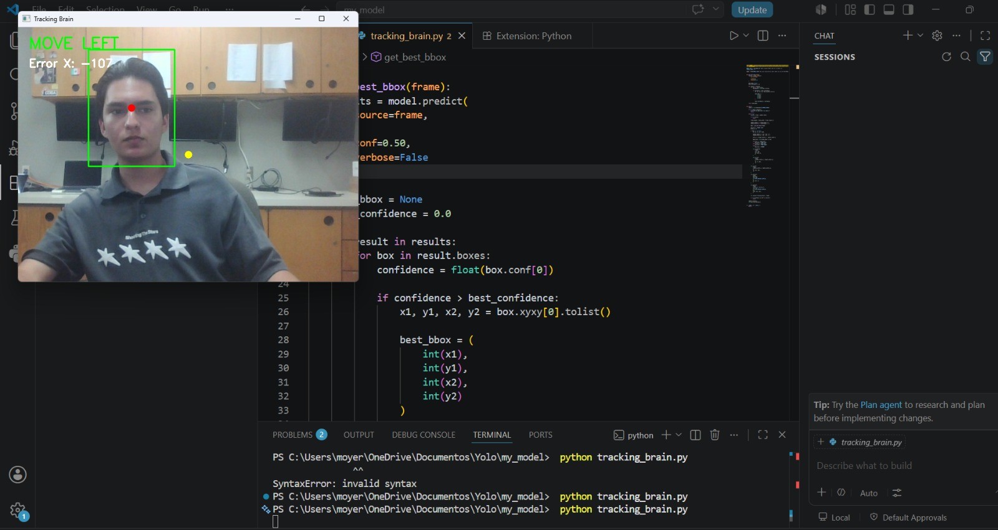Expand the new chat options chevron
The image size is (998, 530).
tap(920, 35)
